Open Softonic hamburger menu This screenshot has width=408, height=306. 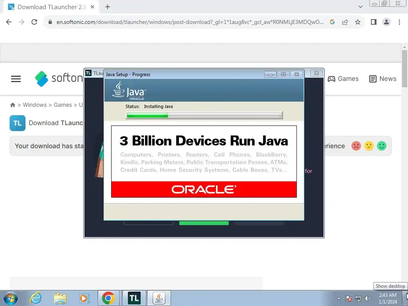coord(16,79)
